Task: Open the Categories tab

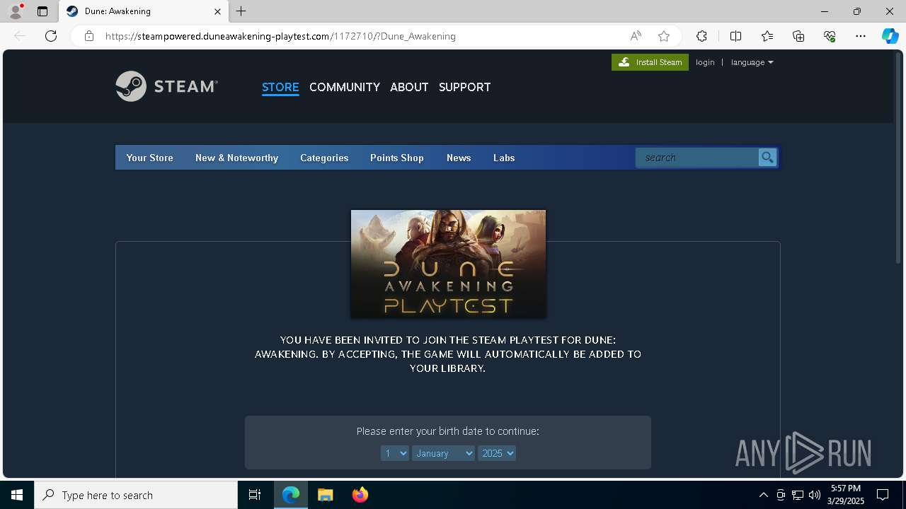Action: pyautogui.click(x=324, y=158)
